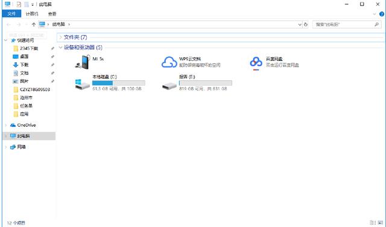Open the 沧州市 folder in sidebar
Viewport: 386px width, 227px height.
pos(26,98)
